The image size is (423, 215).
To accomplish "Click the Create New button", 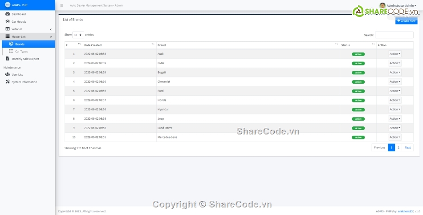I will click(407, 21).
